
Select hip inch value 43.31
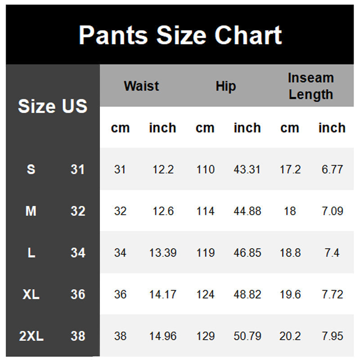(247, 170)
